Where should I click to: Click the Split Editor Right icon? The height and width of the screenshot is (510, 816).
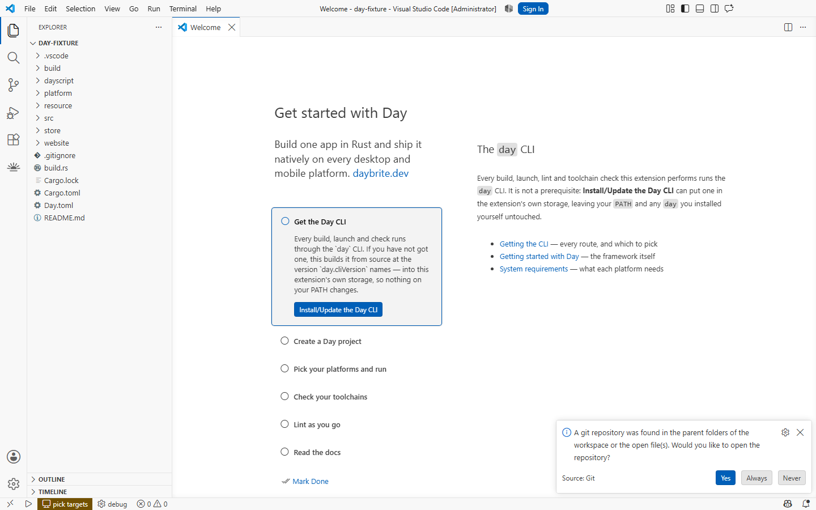pyautogui.click(x=788, y=27)
